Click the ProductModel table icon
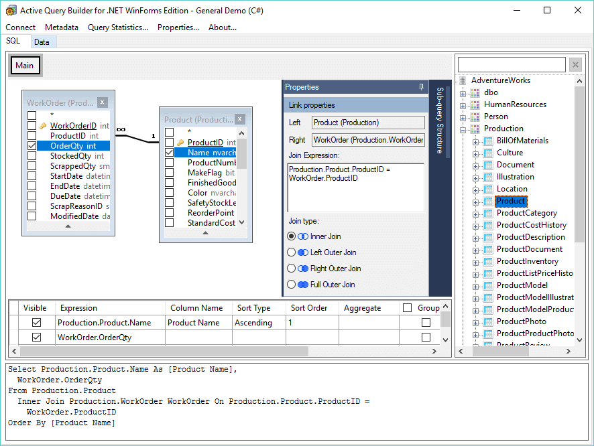 pos(488,285)
